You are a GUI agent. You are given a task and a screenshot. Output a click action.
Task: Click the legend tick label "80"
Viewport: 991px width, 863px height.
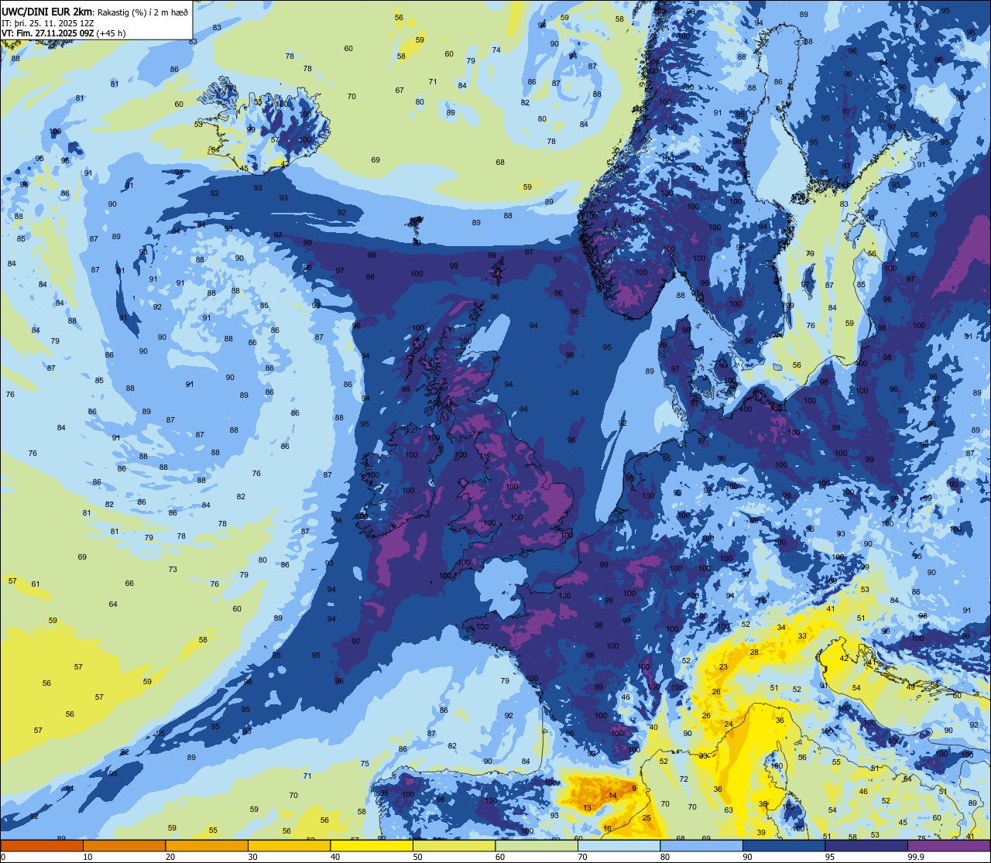click(664, 857)
